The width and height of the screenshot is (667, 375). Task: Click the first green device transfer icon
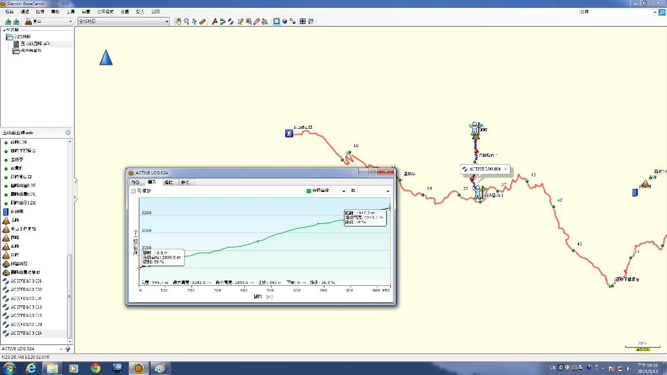(x=8, y=21)
